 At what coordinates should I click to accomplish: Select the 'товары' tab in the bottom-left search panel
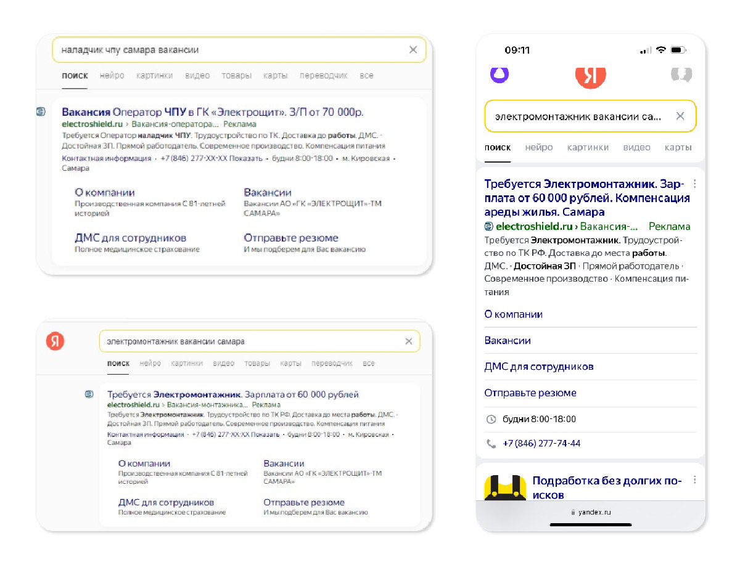pos(257,364)
